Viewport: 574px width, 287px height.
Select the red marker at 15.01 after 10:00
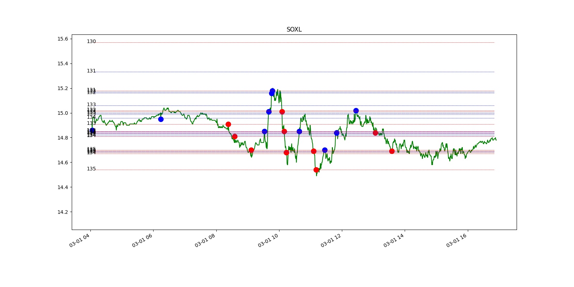[282, 112]
